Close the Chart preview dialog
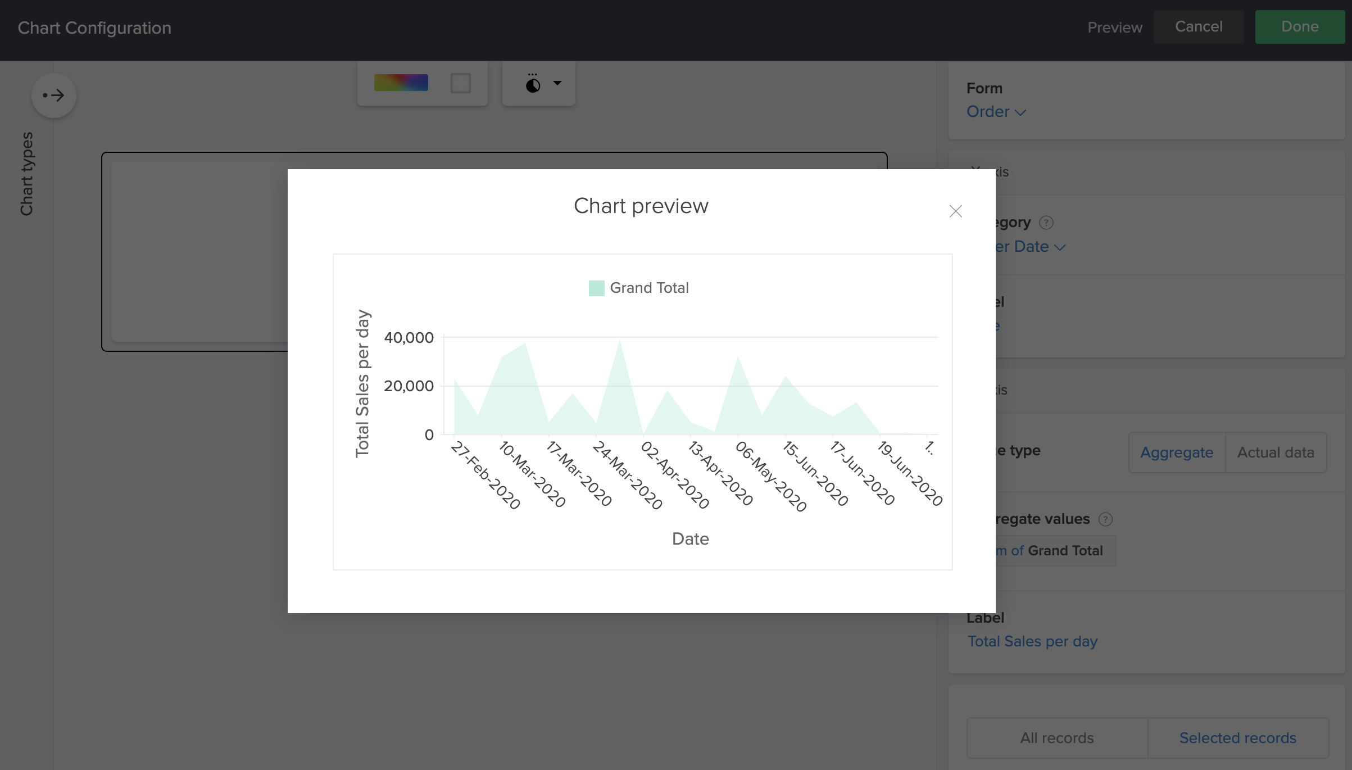 pos(955,211)
